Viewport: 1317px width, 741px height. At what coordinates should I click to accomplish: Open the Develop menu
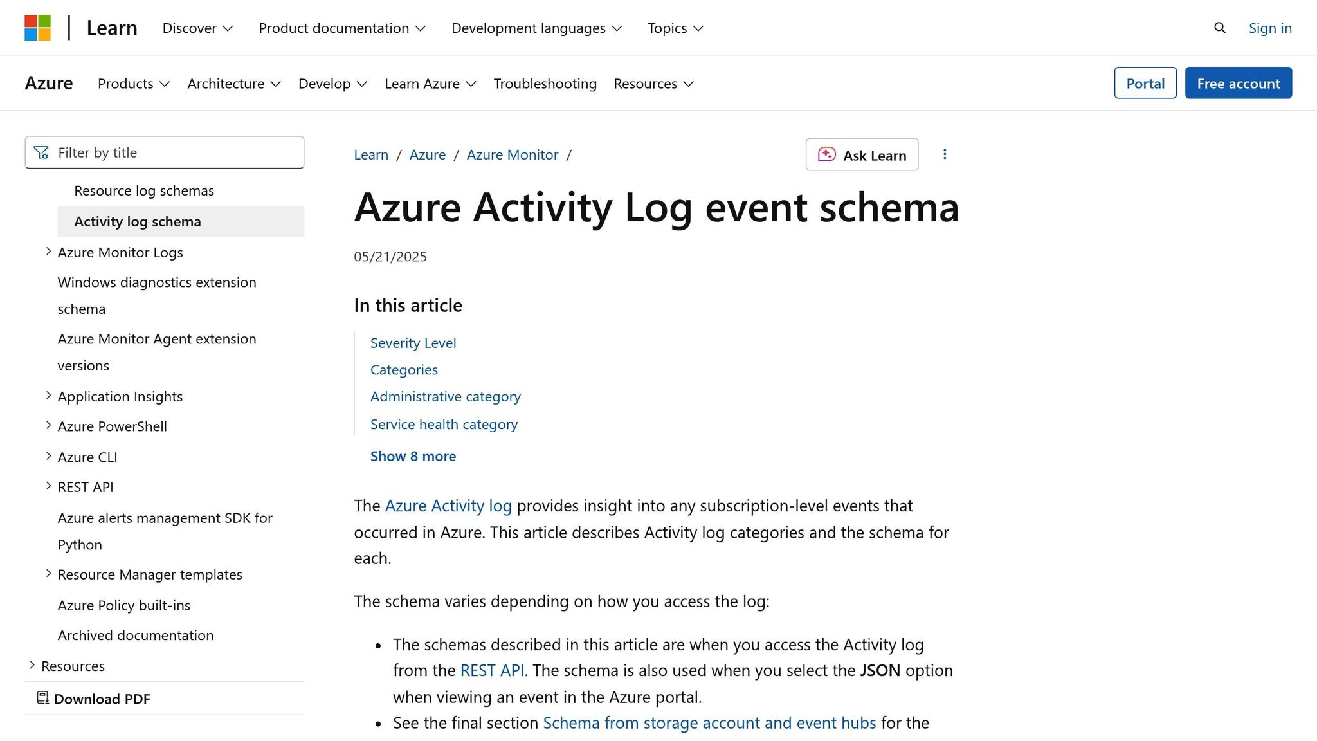(x=332, y=84)
